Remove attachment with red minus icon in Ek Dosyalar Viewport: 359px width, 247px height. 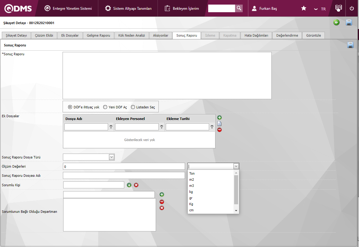[x=219, y=130]
